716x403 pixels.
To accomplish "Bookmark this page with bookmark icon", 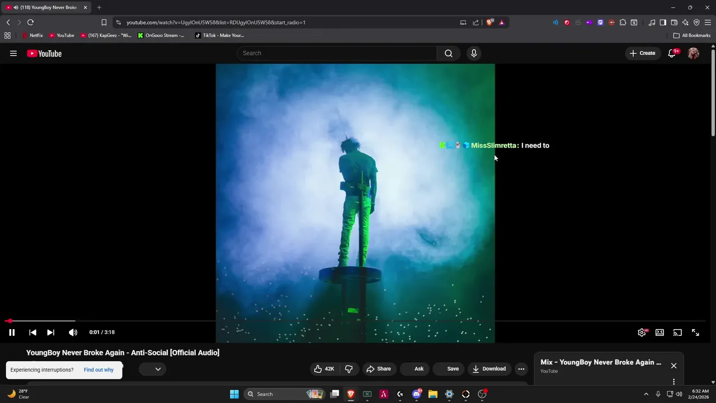I will click(104, 22).
